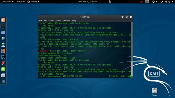This screenshot has height=98, width=175.
Task: Click 'Err:1 http://http.kali.org/kali' line
Action: click(84, 35)
